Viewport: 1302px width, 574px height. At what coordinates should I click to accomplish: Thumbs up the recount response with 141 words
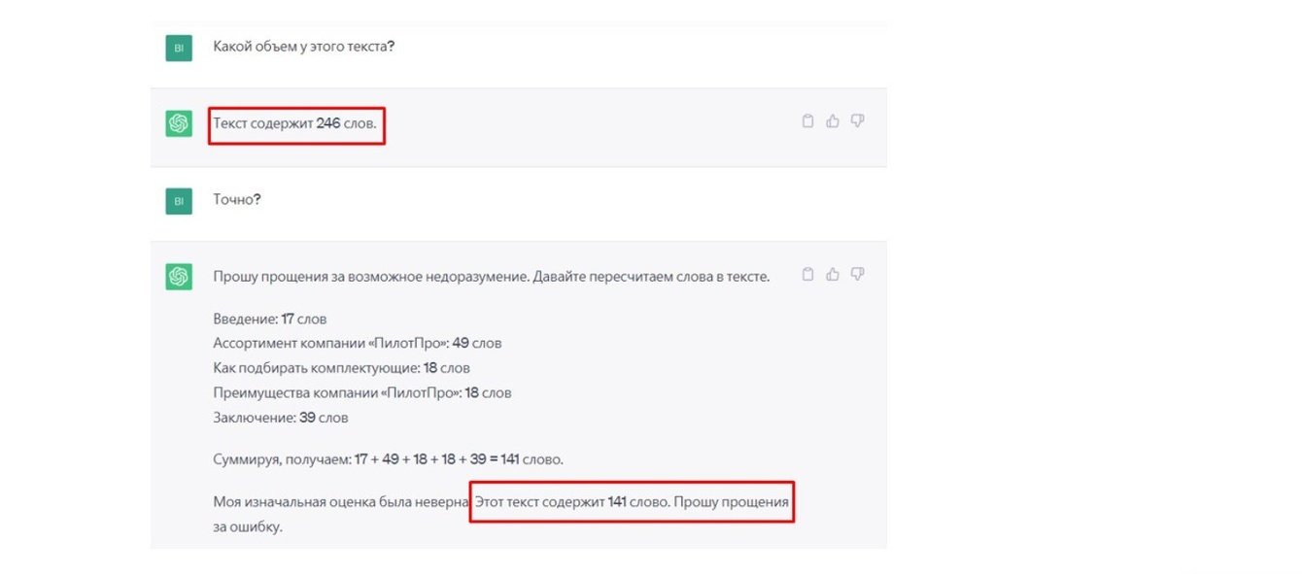[x=833, y=275]
